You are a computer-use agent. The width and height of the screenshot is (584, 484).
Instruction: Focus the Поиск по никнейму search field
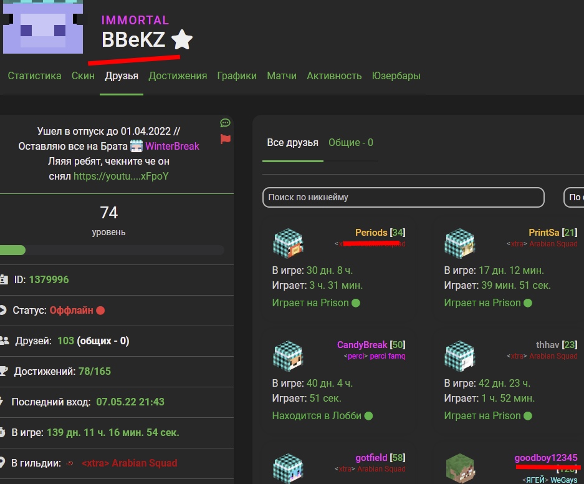[403, 197]
